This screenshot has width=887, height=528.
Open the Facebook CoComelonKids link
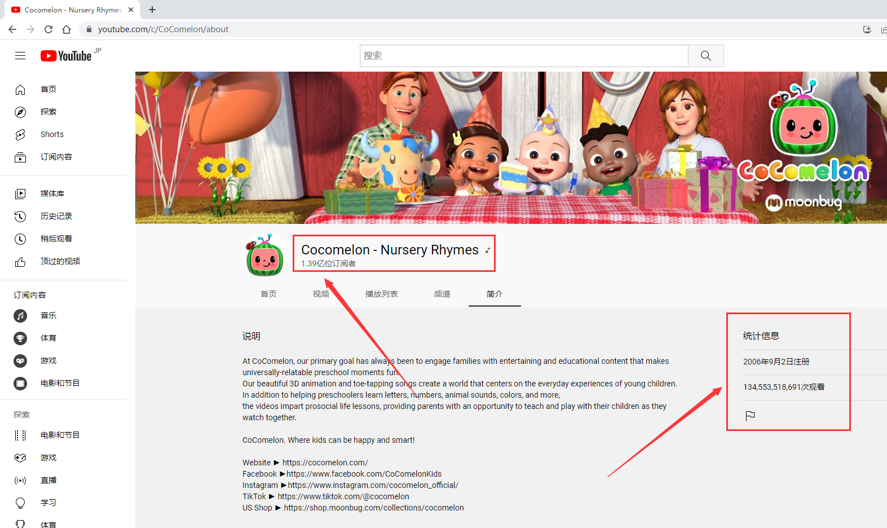(x=364, y=474)
